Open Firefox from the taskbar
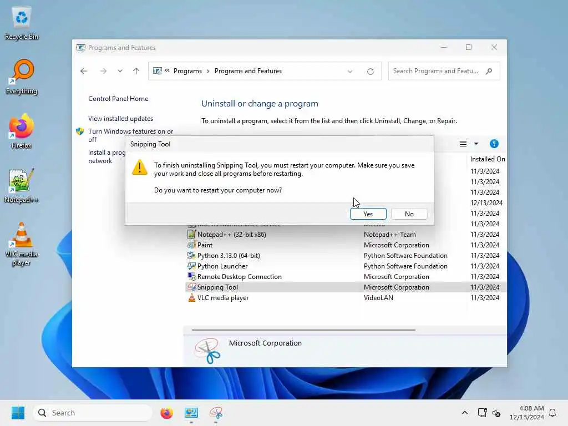 (166, 413)
